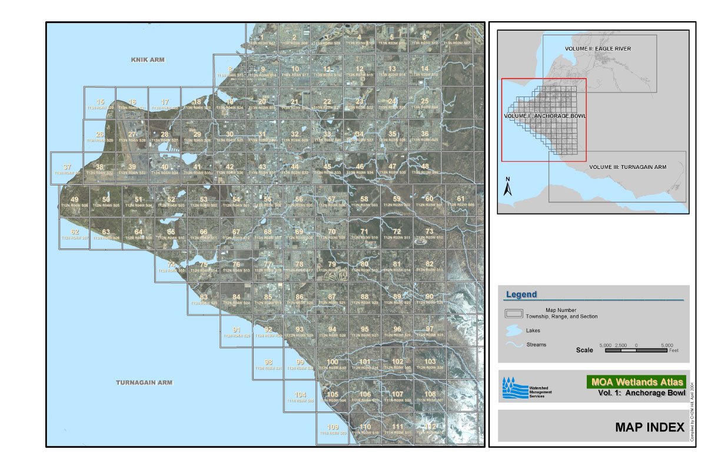Click the TURNAGAIN ARM label on main map

click(x=144, y=383)
